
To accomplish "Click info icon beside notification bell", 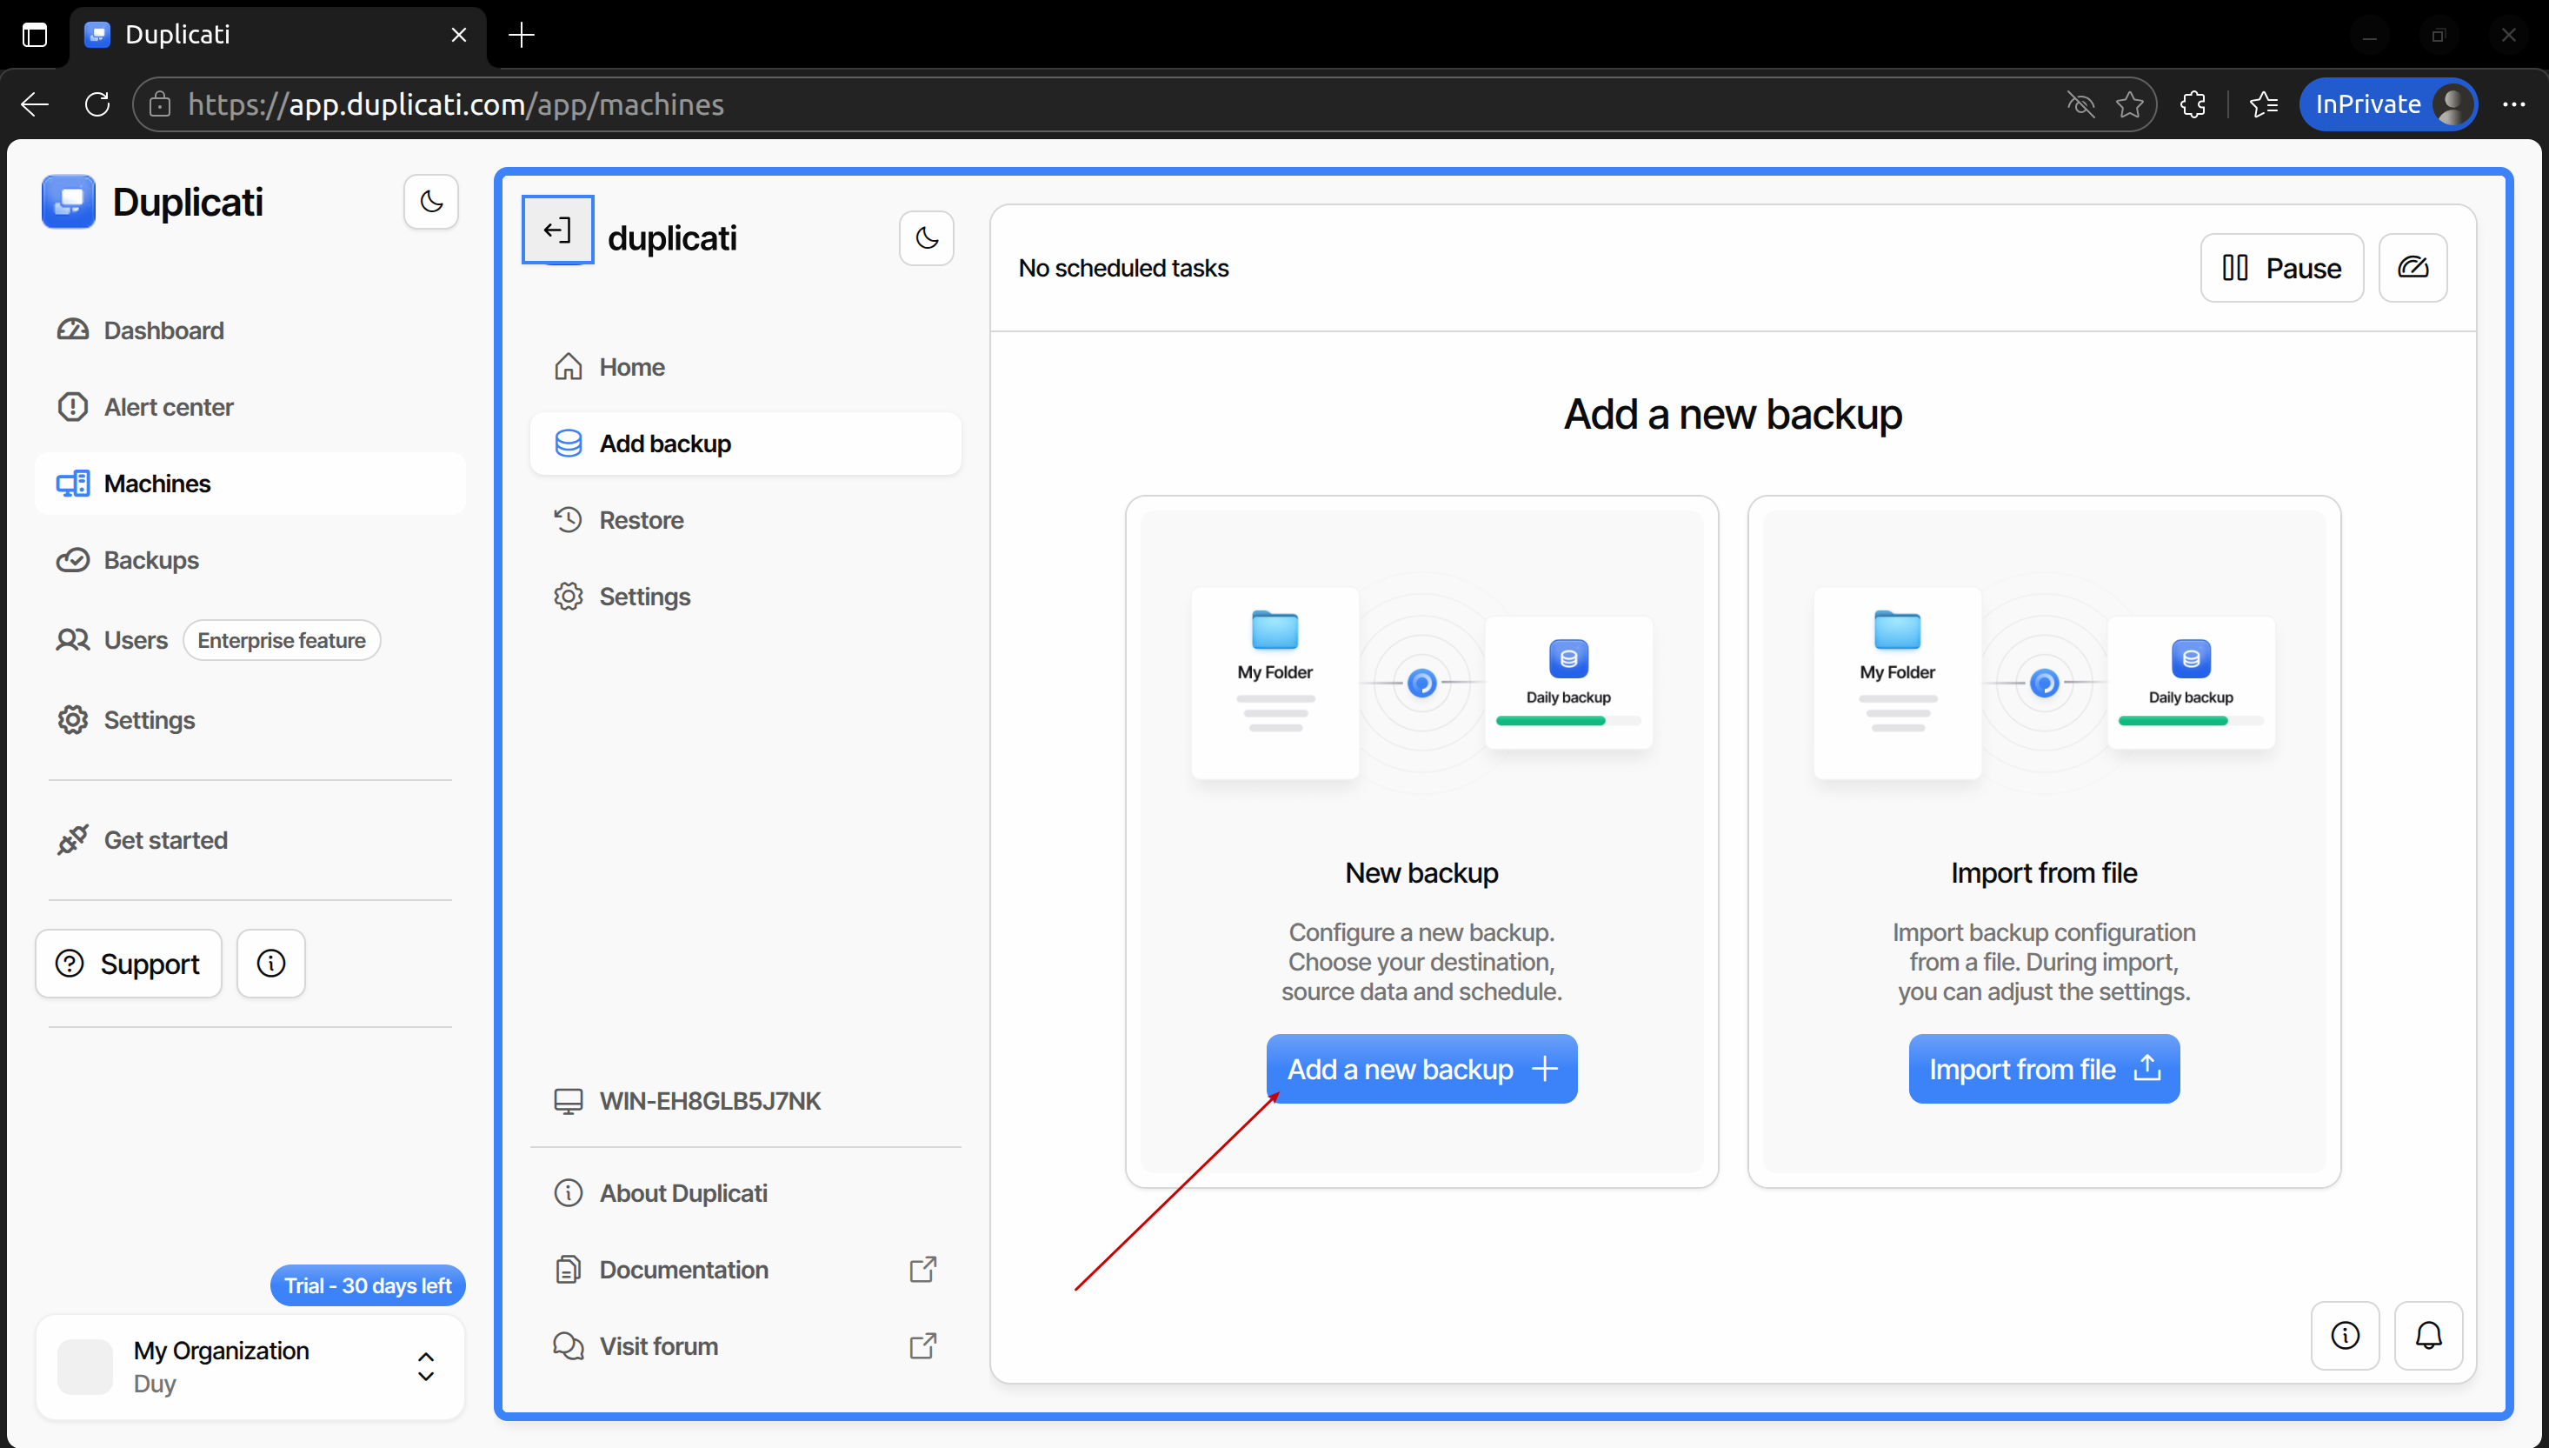I will 2344,1336.
